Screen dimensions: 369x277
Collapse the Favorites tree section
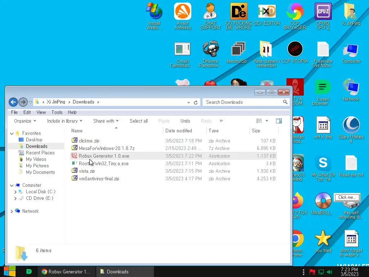pos(12,133)
